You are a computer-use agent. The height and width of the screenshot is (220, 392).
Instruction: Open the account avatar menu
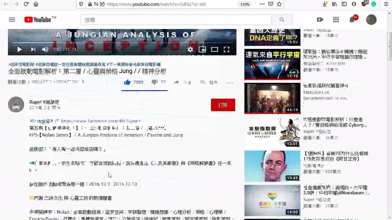(x=371, y=20)
